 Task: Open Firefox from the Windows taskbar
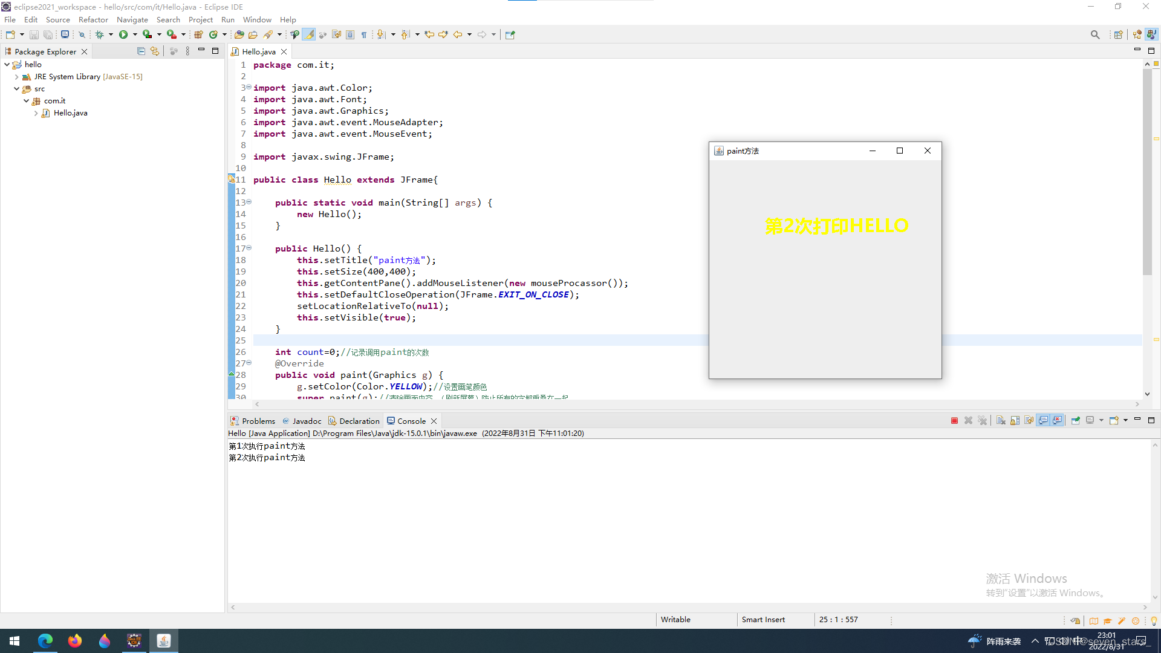point(75,641)
